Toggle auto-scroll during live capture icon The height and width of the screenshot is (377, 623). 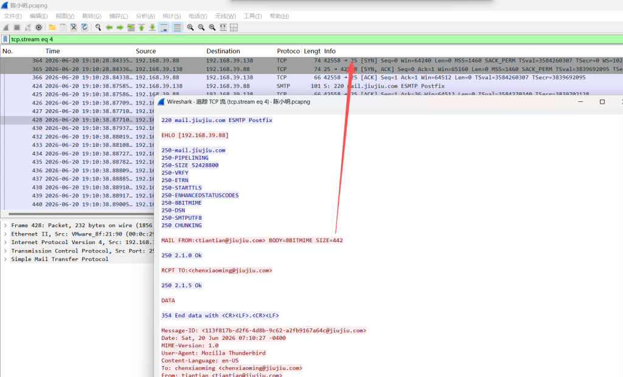(x=163, y=27)
